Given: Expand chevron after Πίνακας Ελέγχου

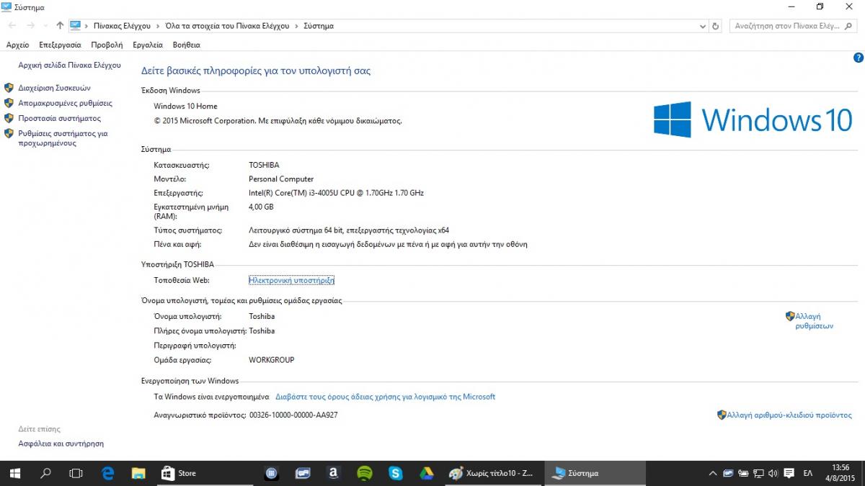Looking at the screenshot, I should click(x=158, y=26).
